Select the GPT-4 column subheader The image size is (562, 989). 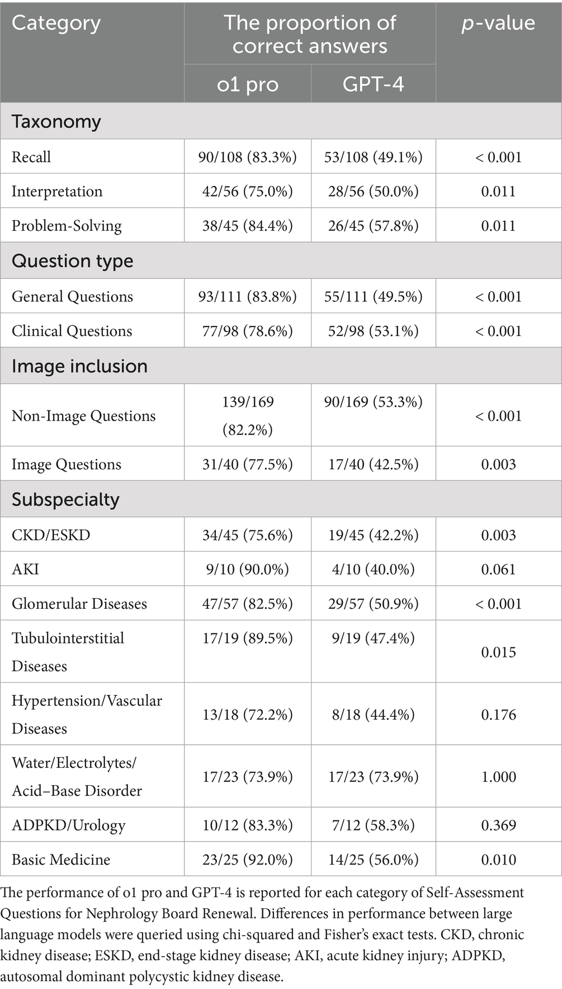[x=373, y=85]
